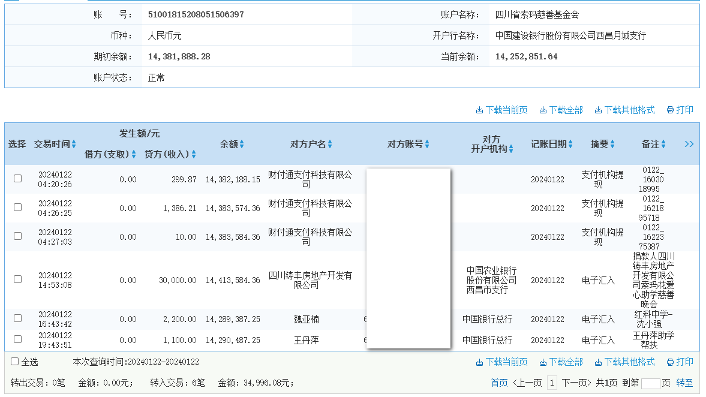The width and height of the screenshot is (706, 397).
Task: Select the 04:27:03 transaction checkbox
Action: [x=17, y=236]
